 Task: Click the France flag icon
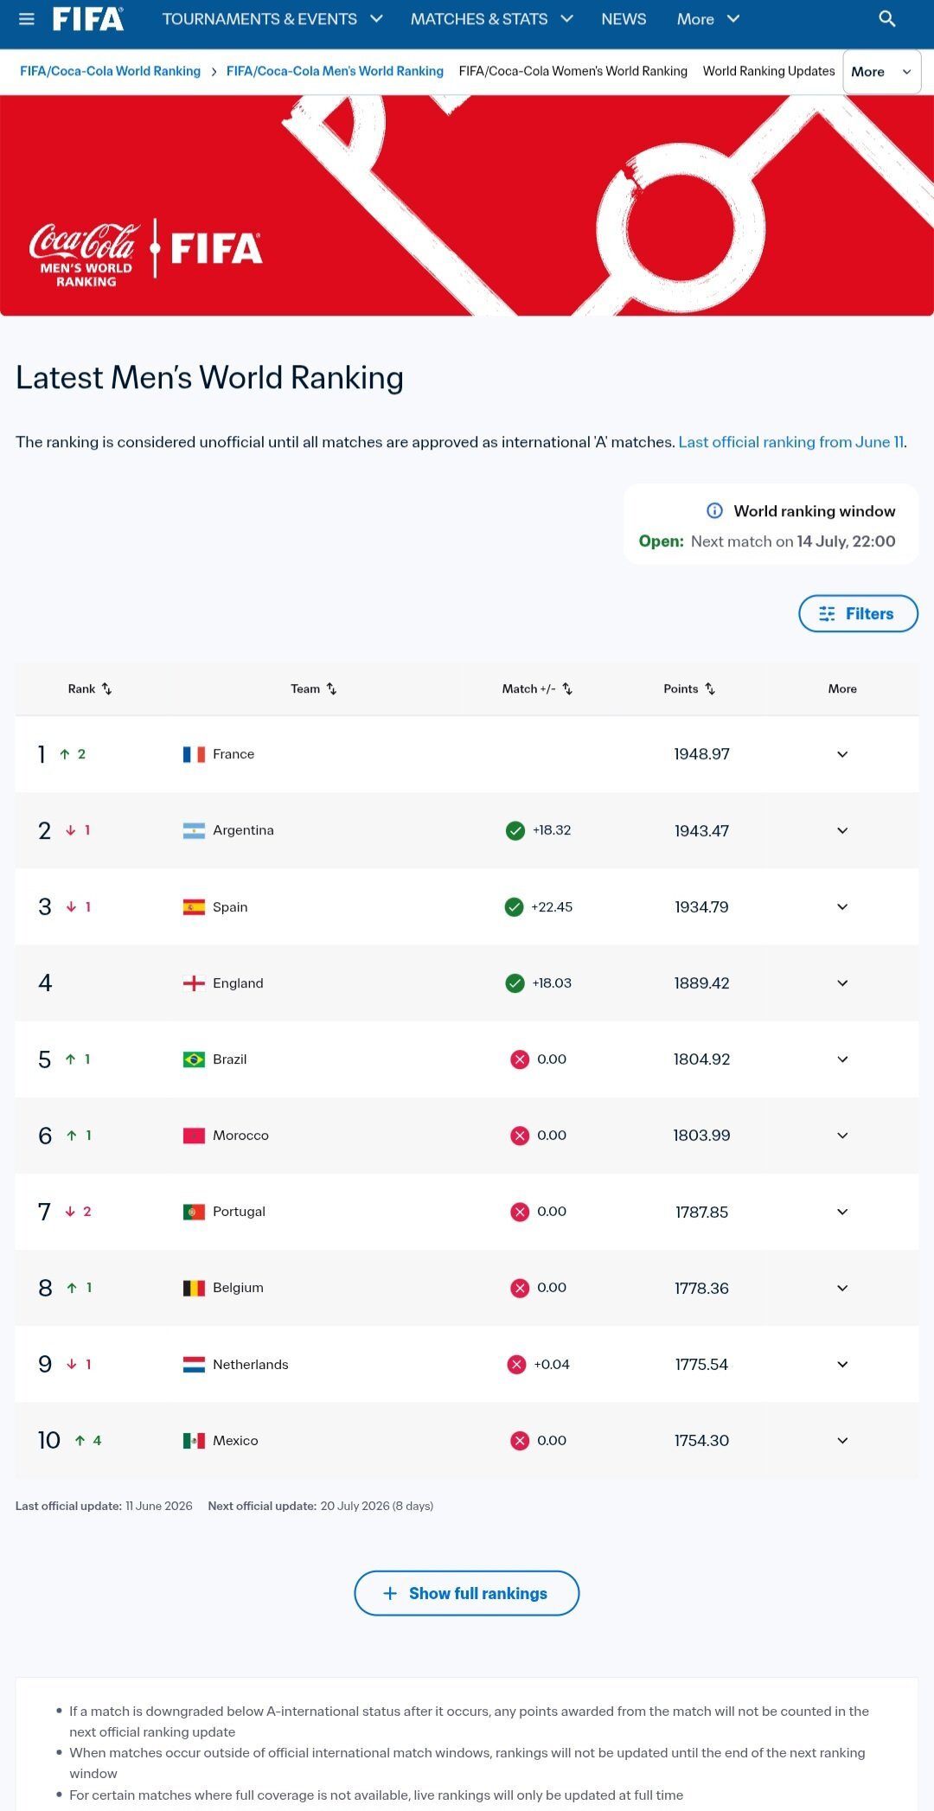click(x=194, y=754)
